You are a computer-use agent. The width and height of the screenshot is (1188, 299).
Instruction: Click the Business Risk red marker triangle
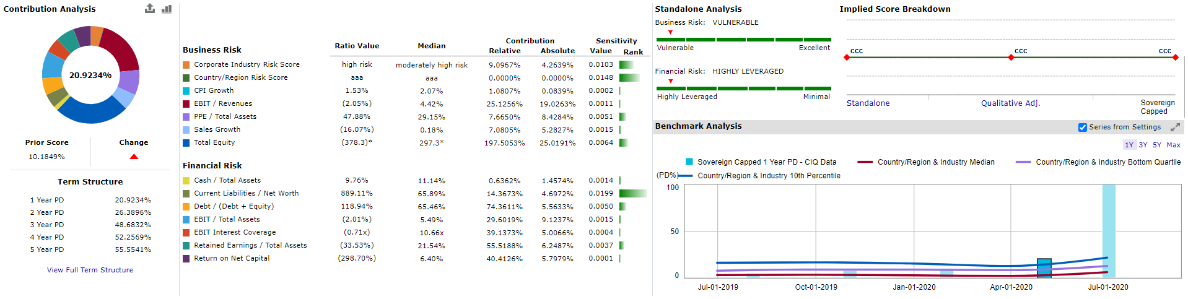(670, 32)
